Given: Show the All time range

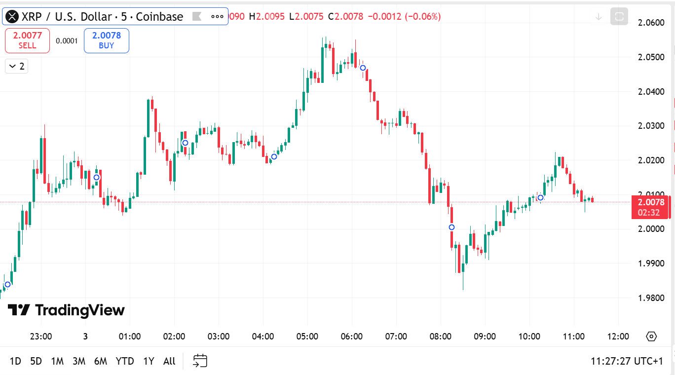Looking at the screenshot, I should pos(169,361).
